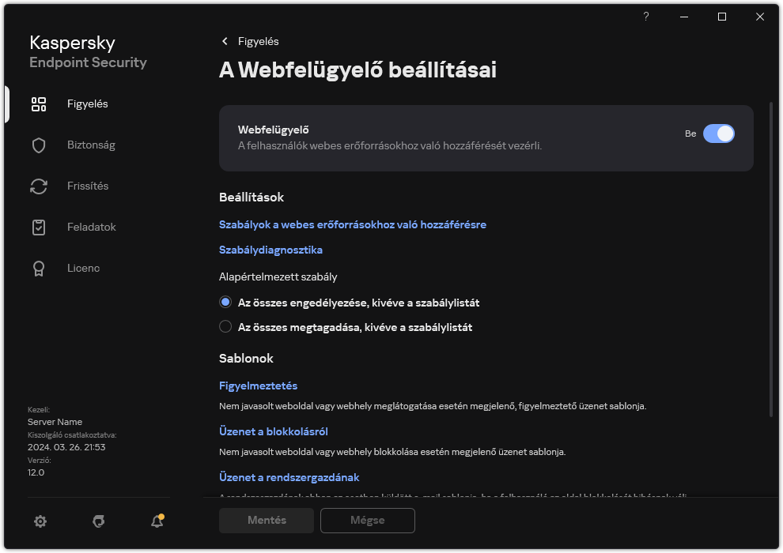
Task: Select 'Az összes megtagadása, kivéve a szabálylistát'
Action: click(225, 326)
